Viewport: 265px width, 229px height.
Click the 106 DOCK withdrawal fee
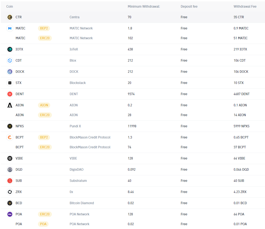(241, 72)
